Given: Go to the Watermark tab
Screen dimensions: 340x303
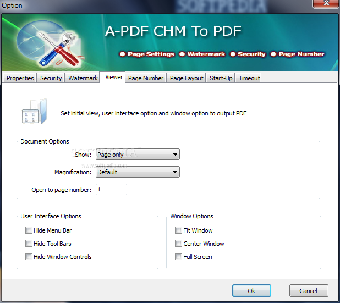Looking at the screenshot, I should (x=83, y=78).
